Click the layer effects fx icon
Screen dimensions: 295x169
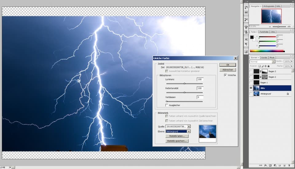(x=265, y=165)
